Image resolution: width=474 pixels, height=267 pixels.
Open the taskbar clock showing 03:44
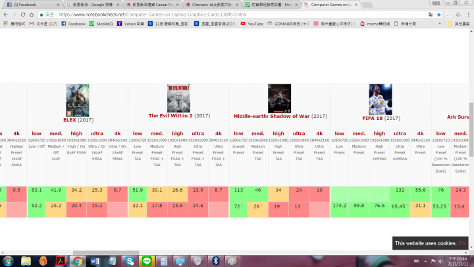458,261
